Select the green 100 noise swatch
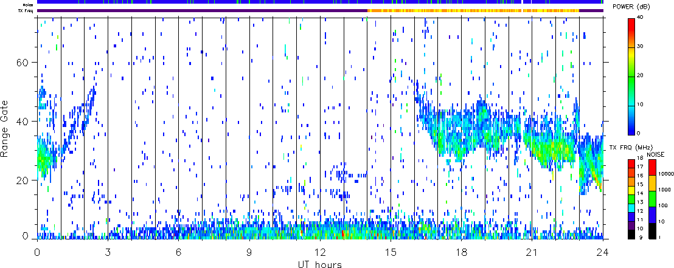This screenshot has height=268, width=674. pos(651,198)
